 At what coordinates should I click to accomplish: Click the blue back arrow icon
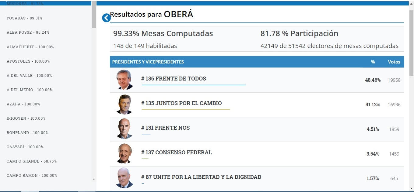106,18
